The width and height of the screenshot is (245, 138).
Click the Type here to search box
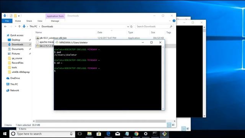pyautogui.click(x=42, y=134)
